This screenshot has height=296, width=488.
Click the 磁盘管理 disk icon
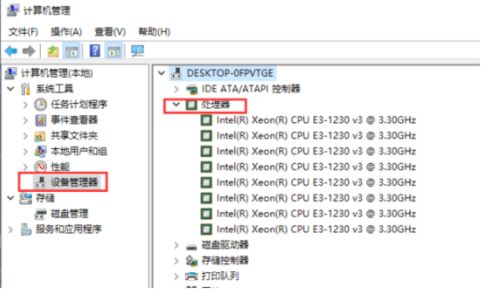point(41,214)
